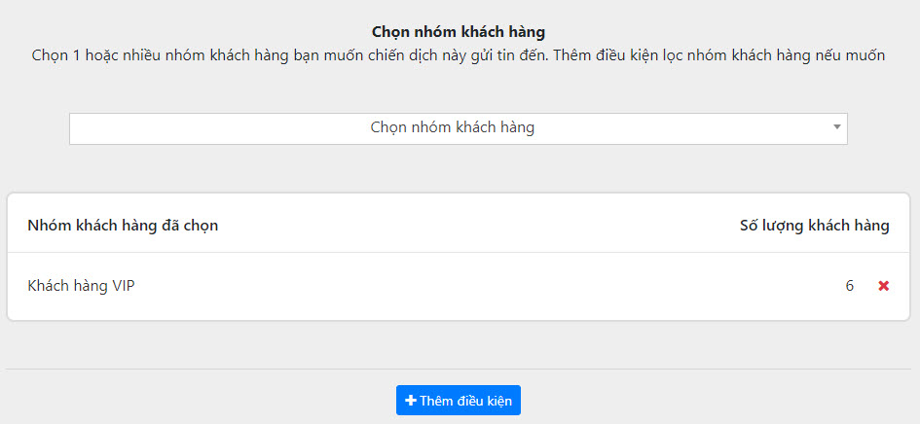The width and height of the screenshot is (920, 424).
Task: Click the customer count "6" in the VIP row
Action: click(x=849, y=286)
